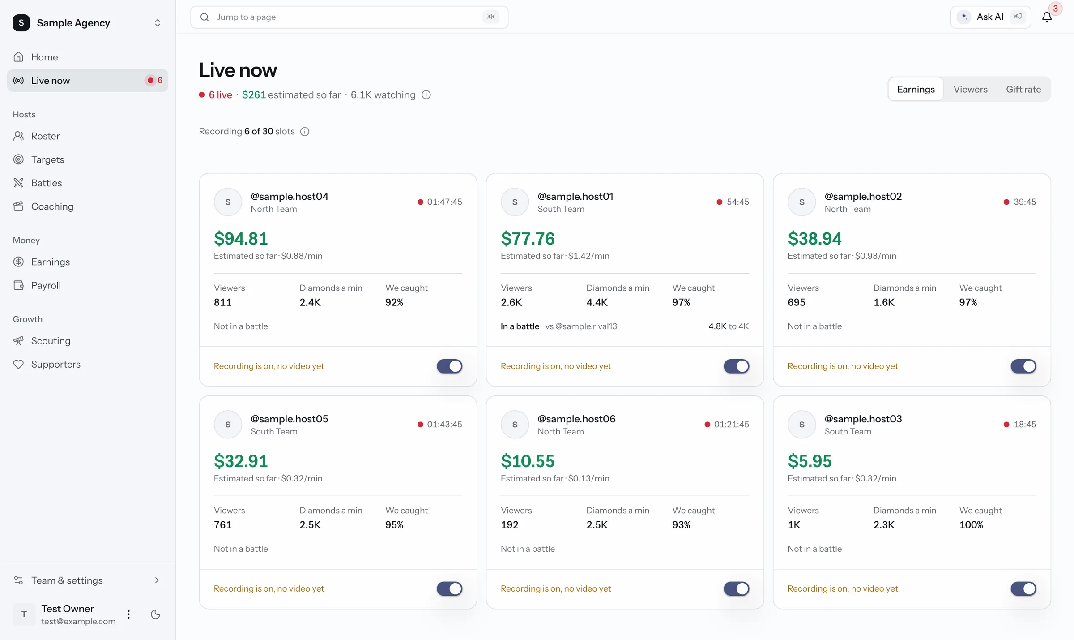The height and width of the screenshot is (640, 1074).
Task: Click avatar of @sample.host06
Action: pyautogui.click(x=515, y=425)
